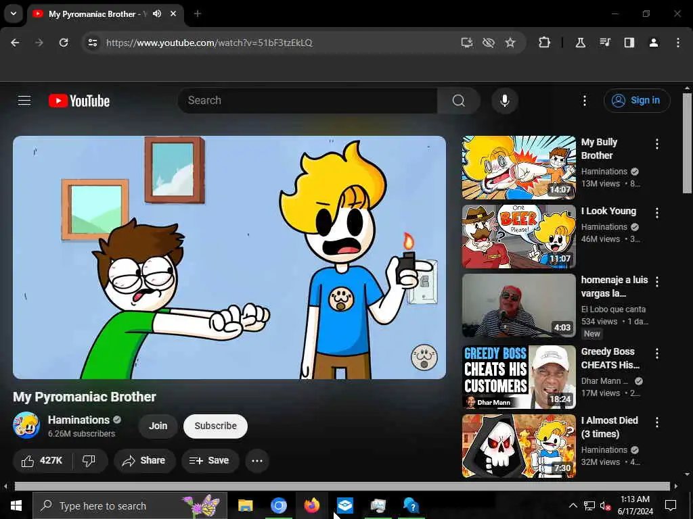Open the Haminations channel avatar
693x519 pixels.
click(x=26, y=426)
